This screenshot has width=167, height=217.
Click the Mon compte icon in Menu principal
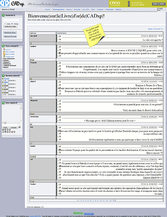(x=4, y=52)
